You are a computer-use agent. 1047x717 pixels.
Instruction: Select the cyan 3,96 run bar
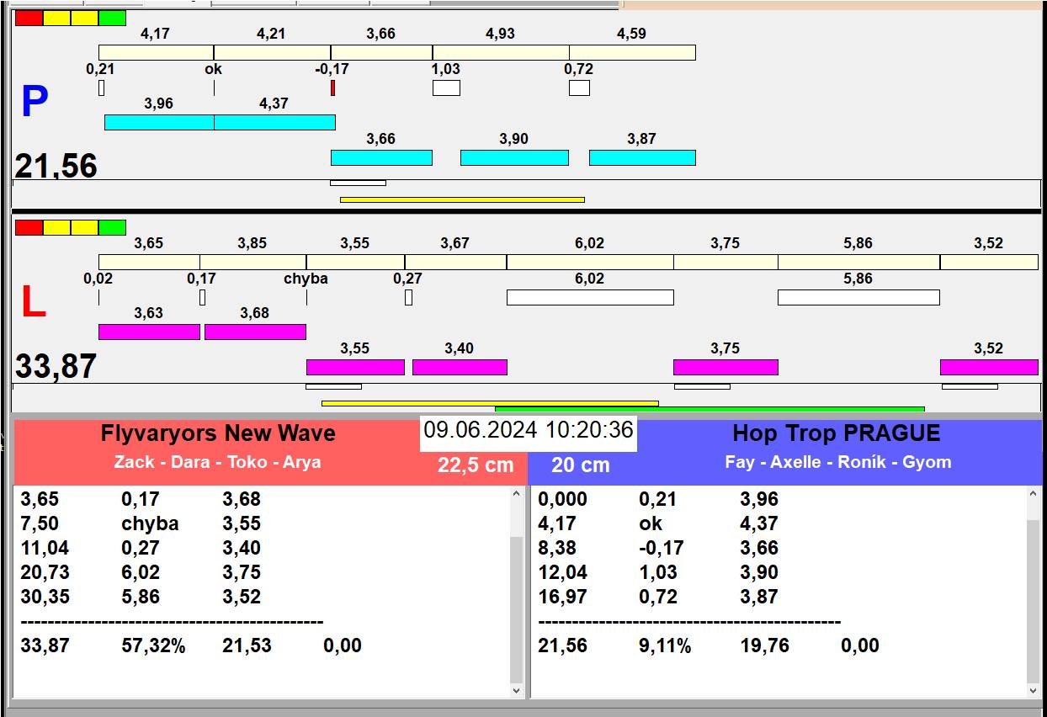pos(159,123)
